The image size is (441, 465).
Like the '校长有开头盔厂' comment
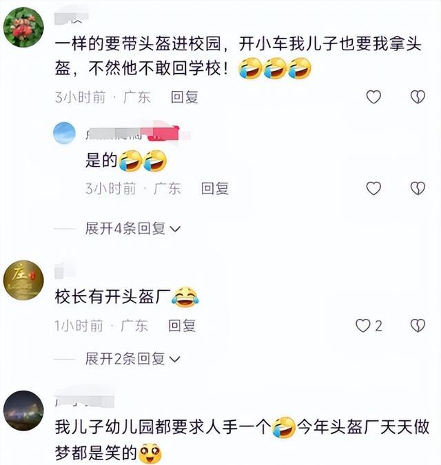363,326
